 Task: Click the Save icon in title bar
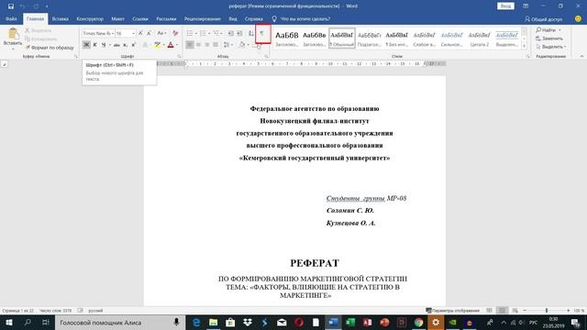pos(11,6)
